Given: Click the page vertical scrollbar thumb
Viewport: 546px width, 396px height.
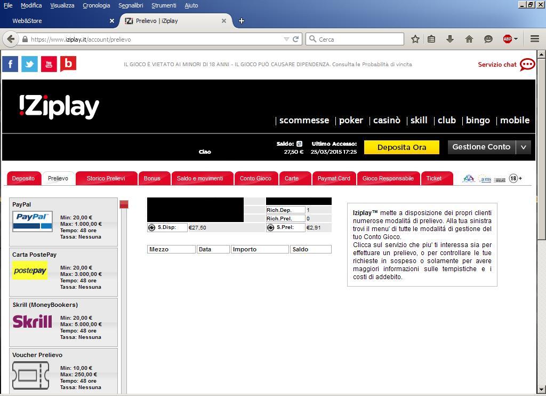Looking at the screenshot, I should 541,149.
